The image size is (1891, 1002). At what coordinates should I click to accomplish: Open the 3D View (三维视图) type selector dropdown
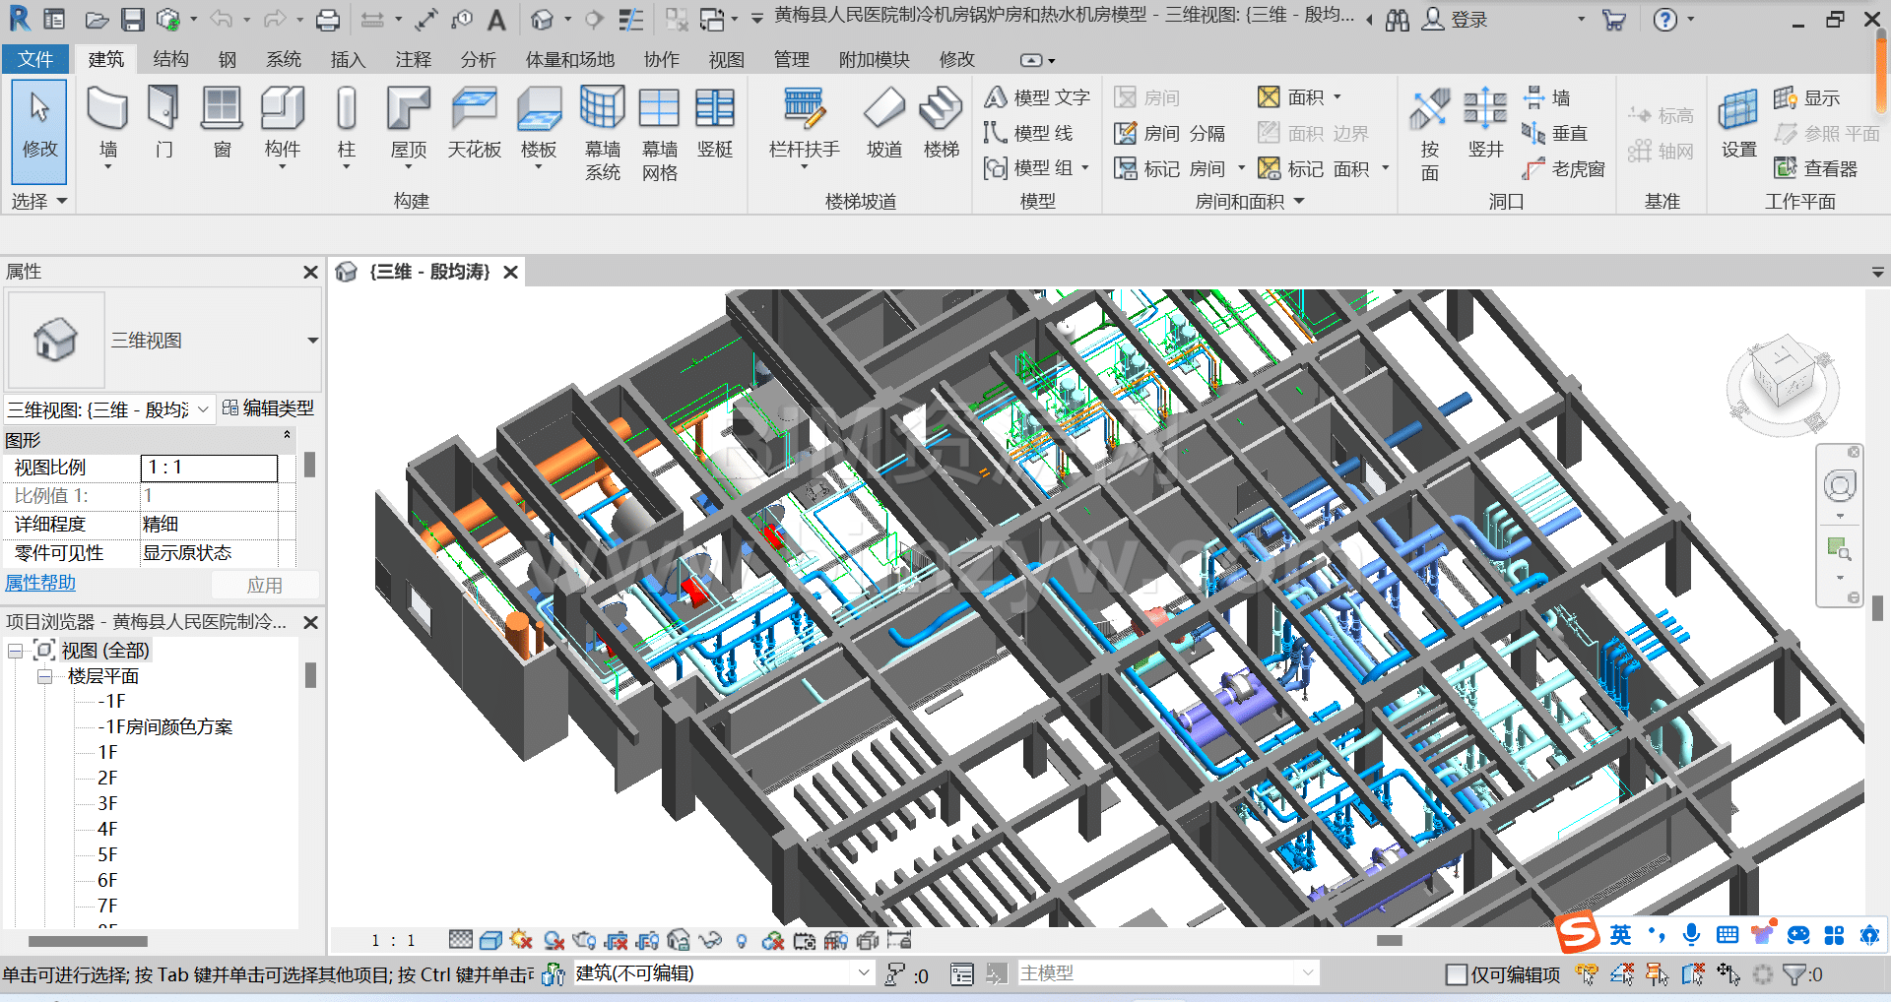312,341
